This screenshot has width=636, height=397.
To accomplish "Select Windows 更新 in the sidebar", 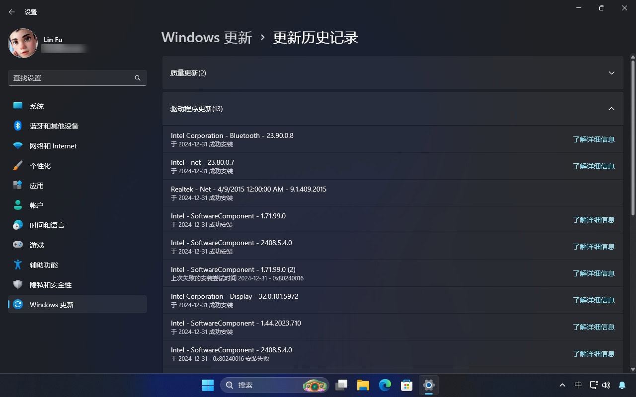I will pos(78,305).
